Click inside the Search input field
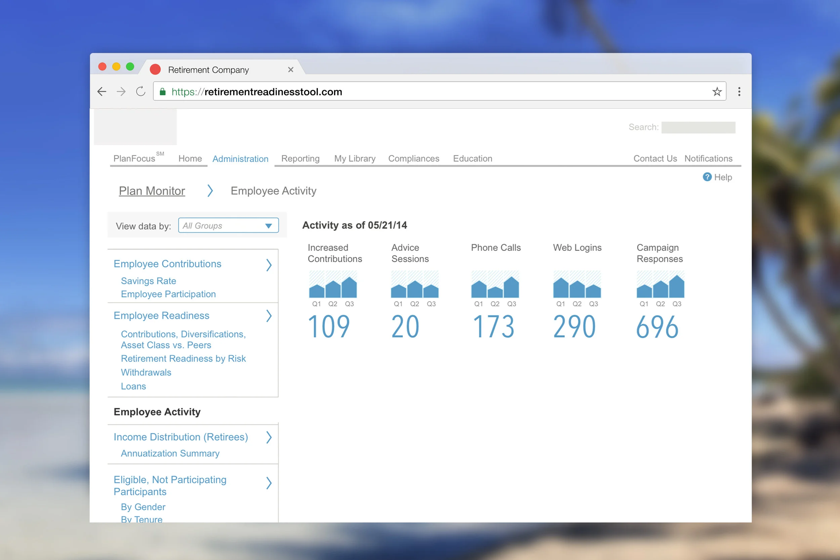Viewport: 840px width, 560px height. [x=698, y=128]
